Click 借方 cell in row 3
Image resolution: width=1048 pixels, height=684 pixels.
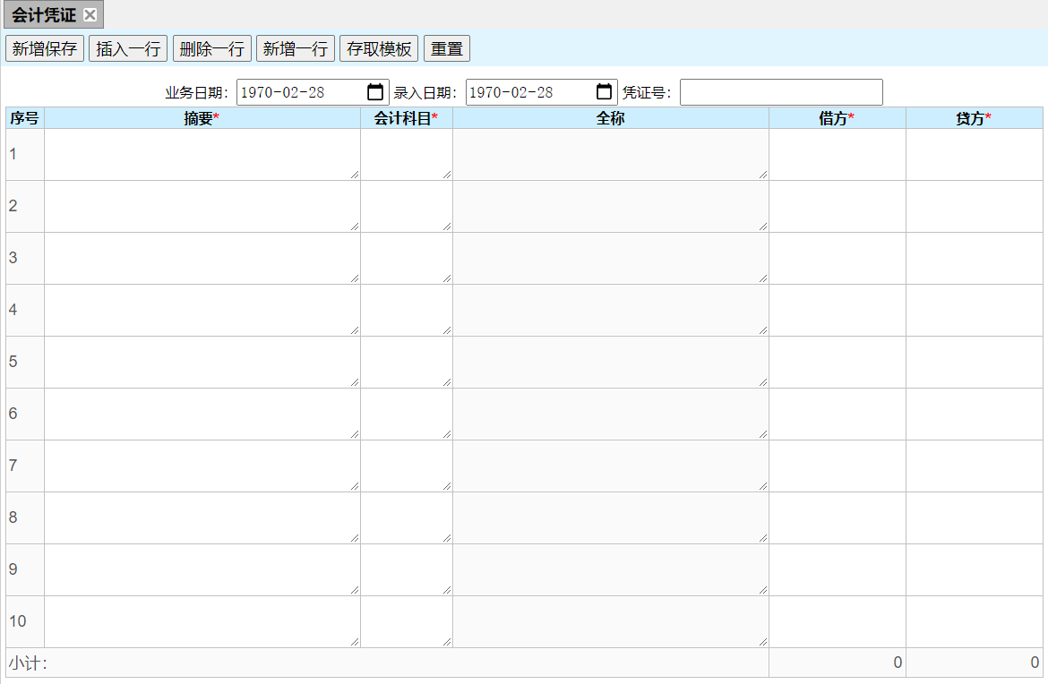837,258
